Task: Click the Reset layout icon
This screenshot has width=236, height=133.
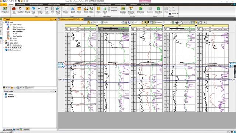Action: [x=58, y=10]
